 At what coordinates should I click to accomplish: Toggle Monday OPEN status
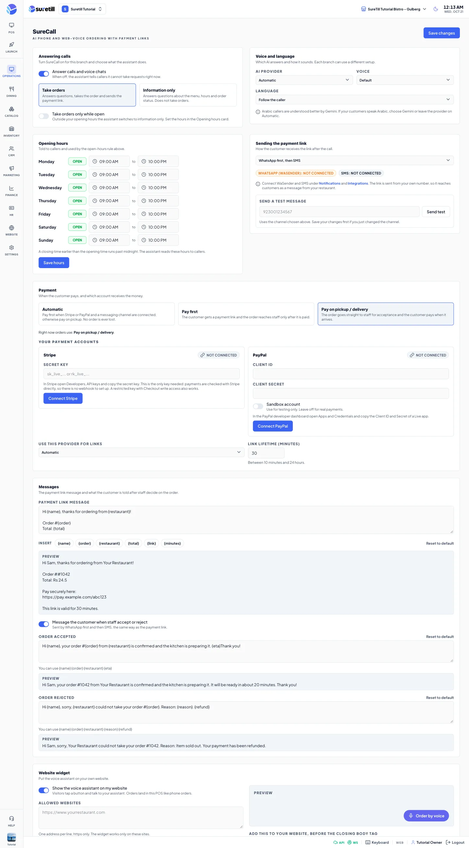tap(77, 161)
